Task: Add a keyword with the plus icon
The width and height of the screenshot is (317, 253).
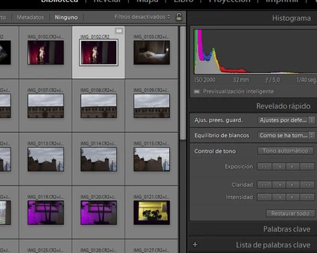Action: pyautogui.click(x=195, y=245)
